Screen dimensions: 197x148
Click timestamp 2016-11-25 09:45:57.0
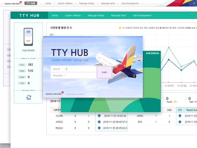[115, 122]
